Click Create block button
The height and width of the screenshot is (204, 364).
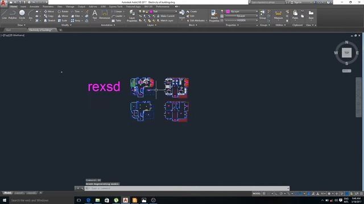192,11
